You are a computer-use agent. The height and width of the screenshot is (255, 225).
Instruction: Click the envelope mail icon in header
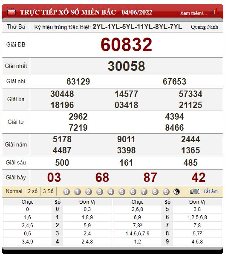pyautogui.click(x=12, y=12)
